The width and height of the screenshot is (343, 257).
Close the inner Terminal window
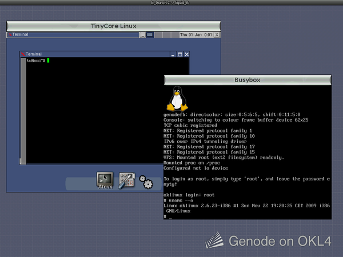click(186, 54)
